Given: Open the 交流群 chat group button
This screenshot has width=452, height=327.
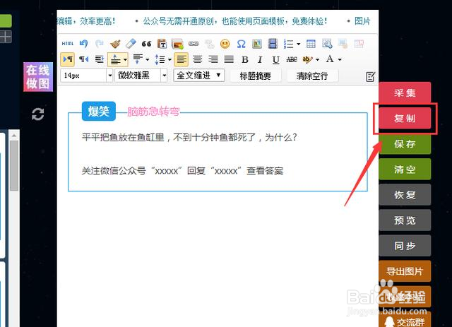Looking at the screenshot, I should [x=405, y=320].
